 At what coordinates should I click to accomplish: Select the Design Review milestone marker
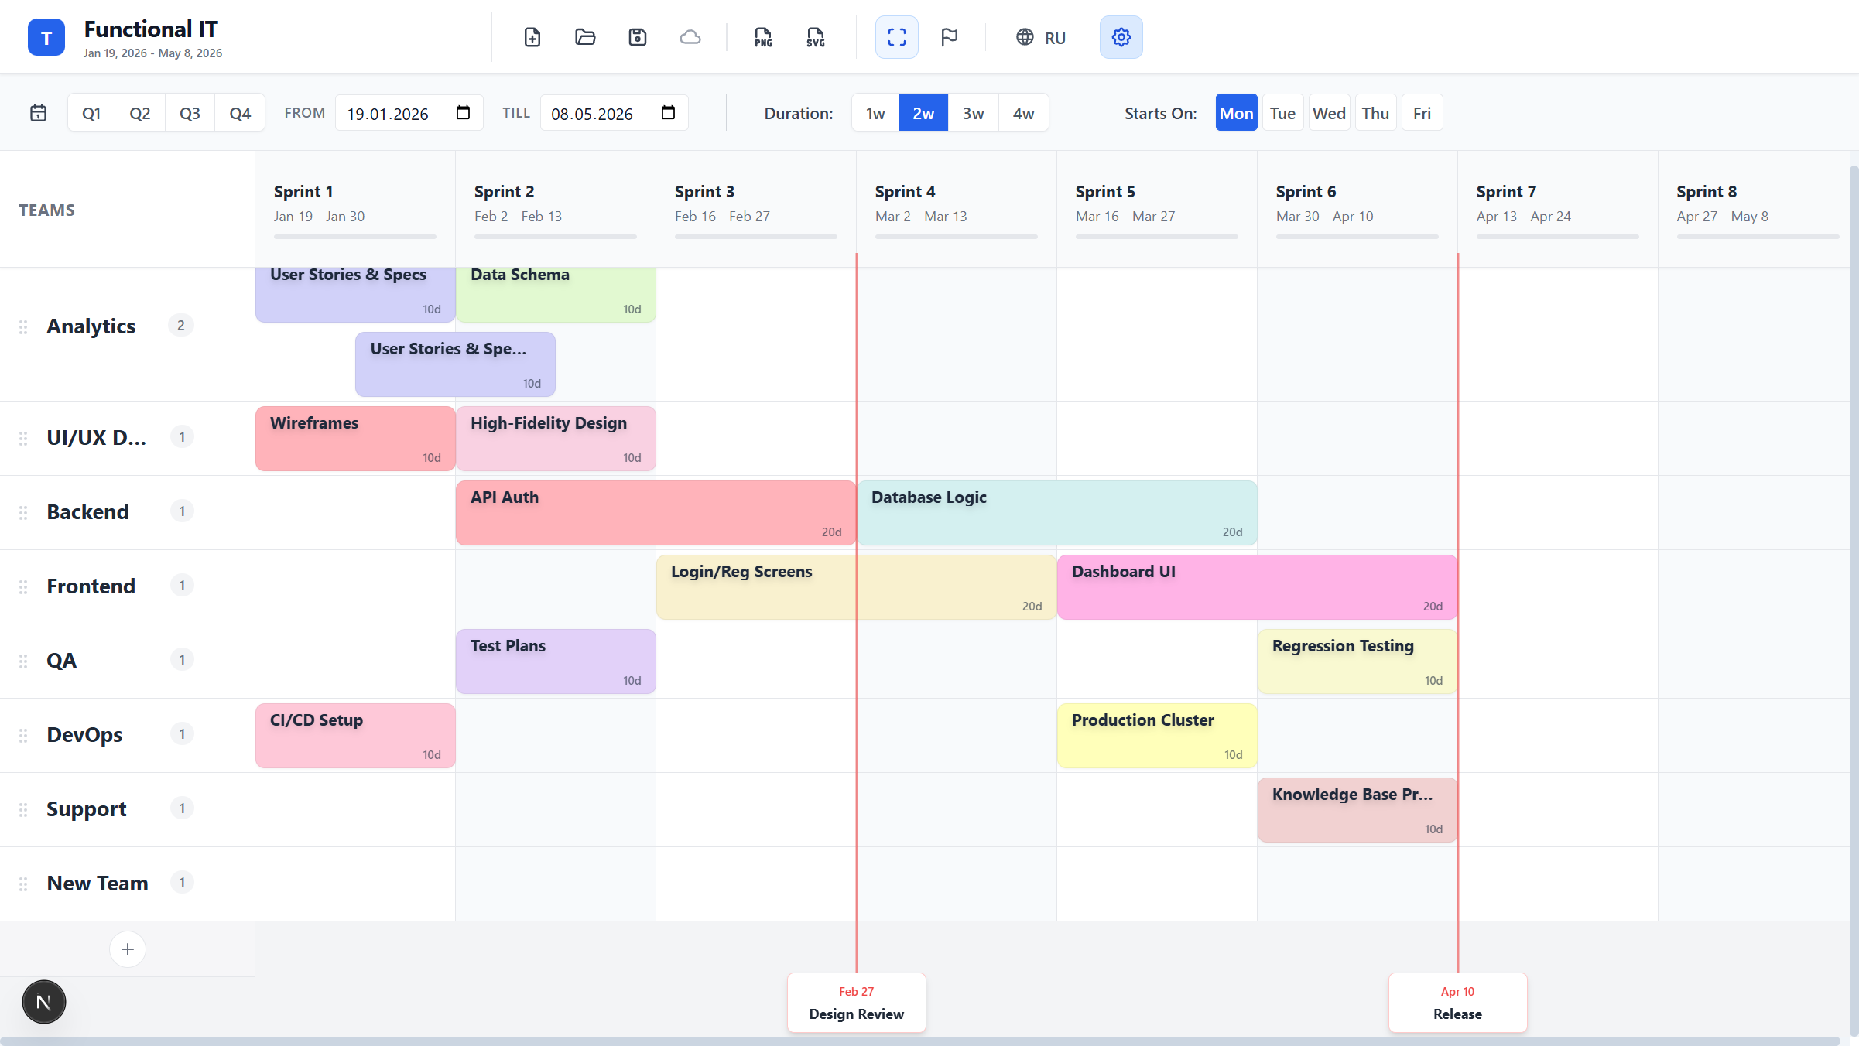click(x=857, y=1003)
